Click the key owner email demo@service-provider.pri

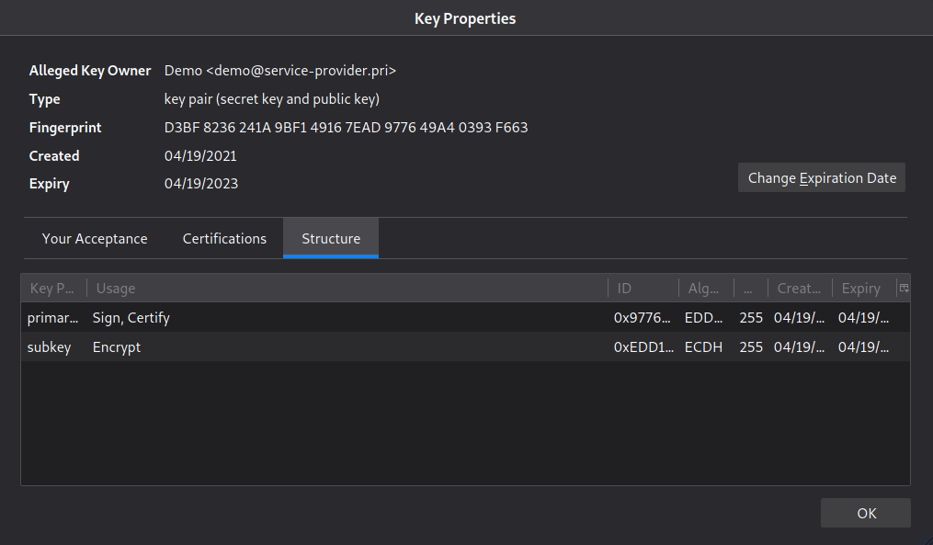pyautogui.click(x=302, y=70)
